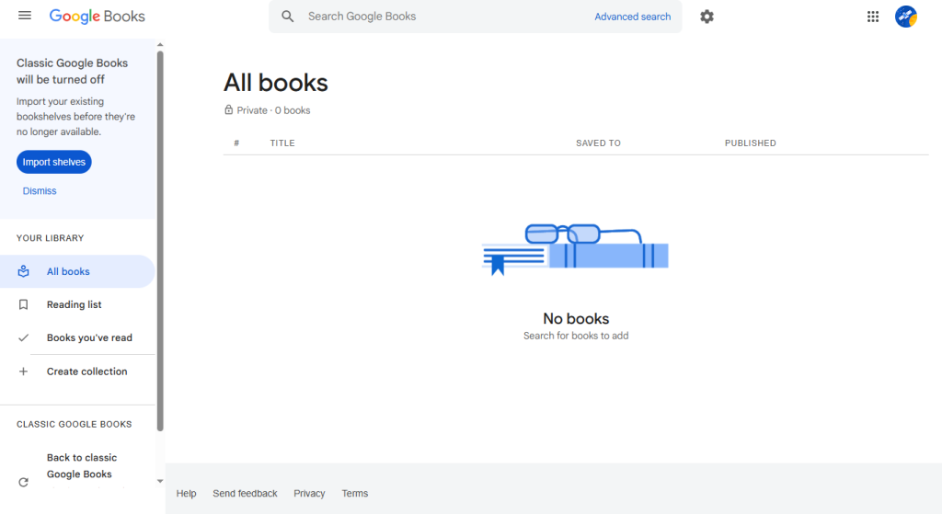Click the books and glasses illustration
Image resolution: width=942 pixels, height=514 pixels.
[576, 249]
